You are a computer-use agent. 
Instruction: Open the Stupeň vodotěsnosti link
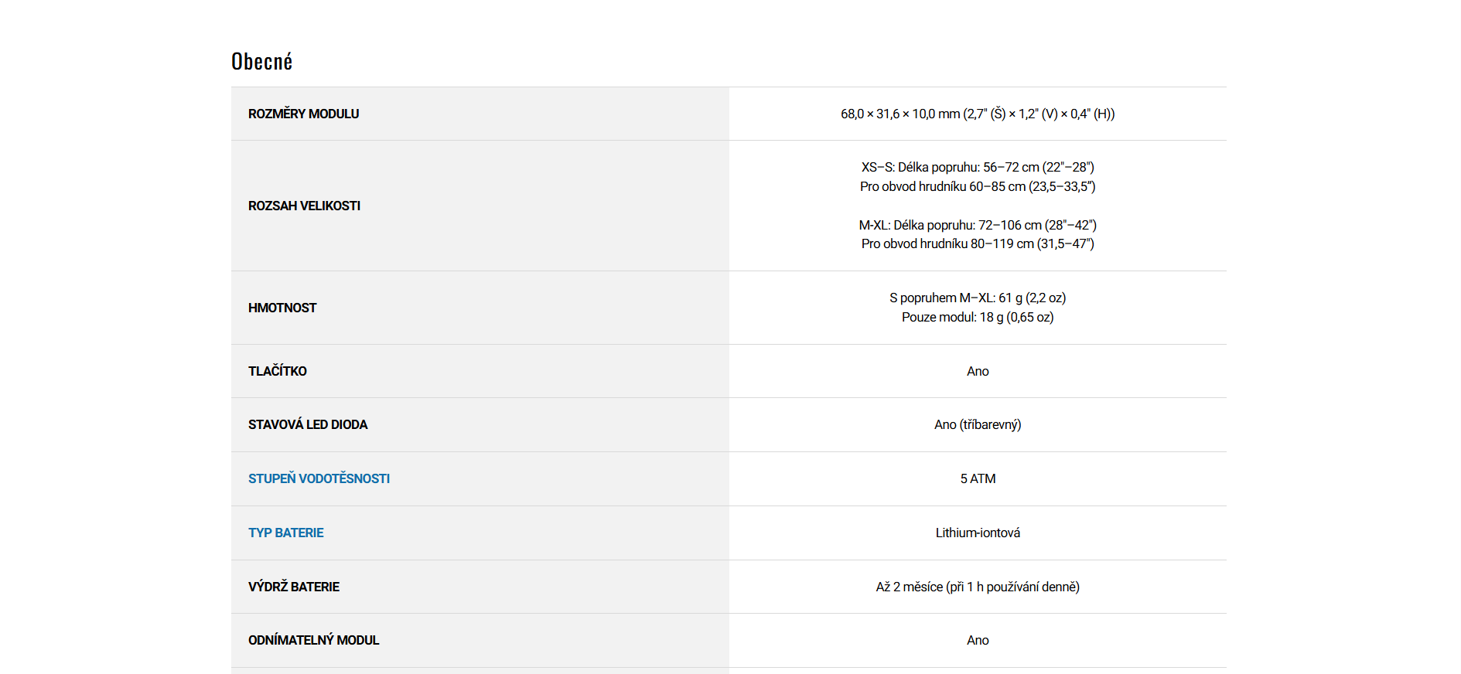pos(319,478)
